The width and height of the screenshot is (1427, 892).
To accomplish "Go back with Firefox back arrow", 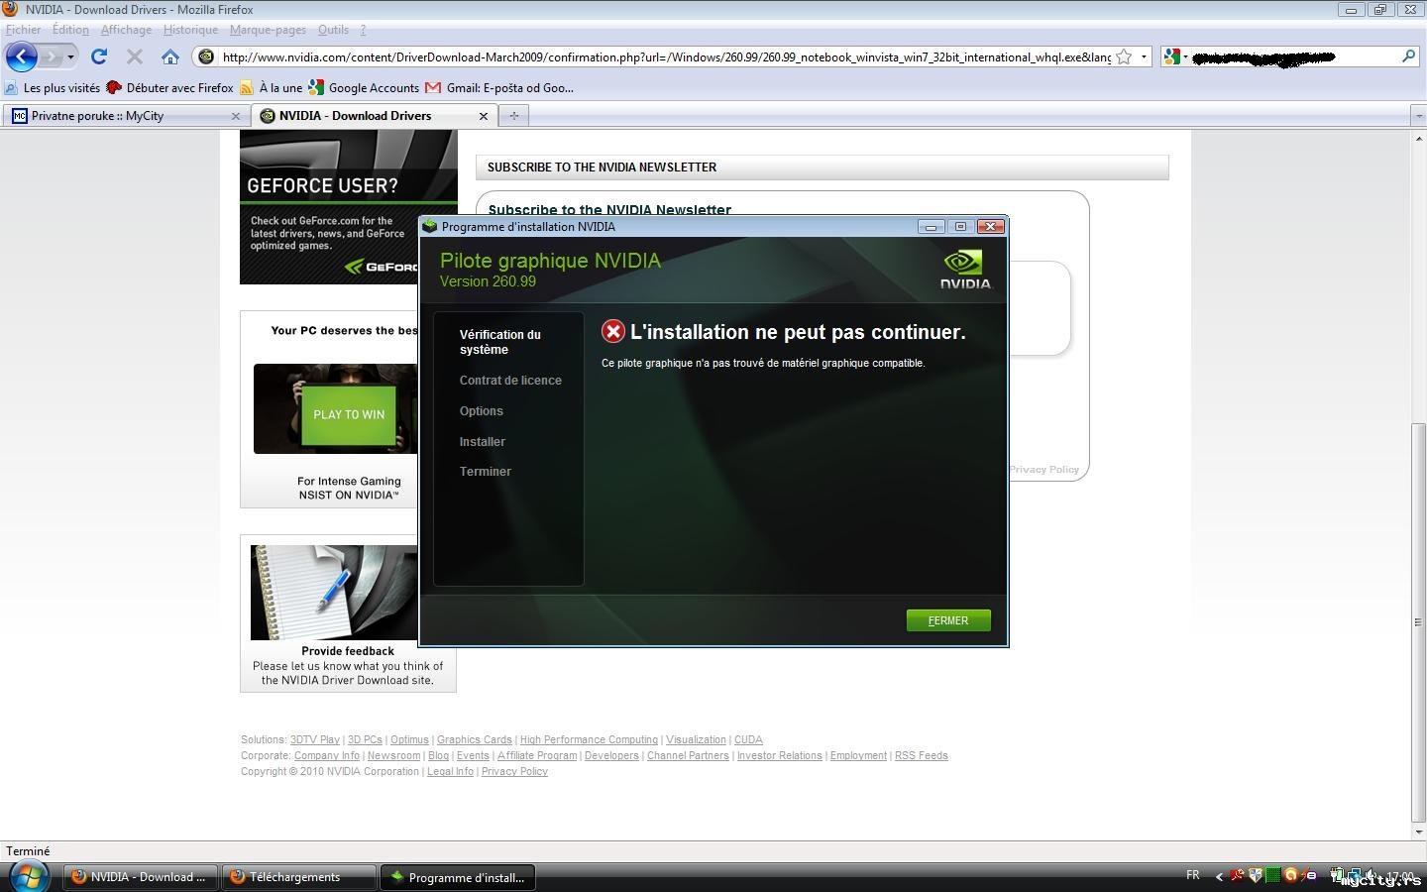I will tap(22, 56).
